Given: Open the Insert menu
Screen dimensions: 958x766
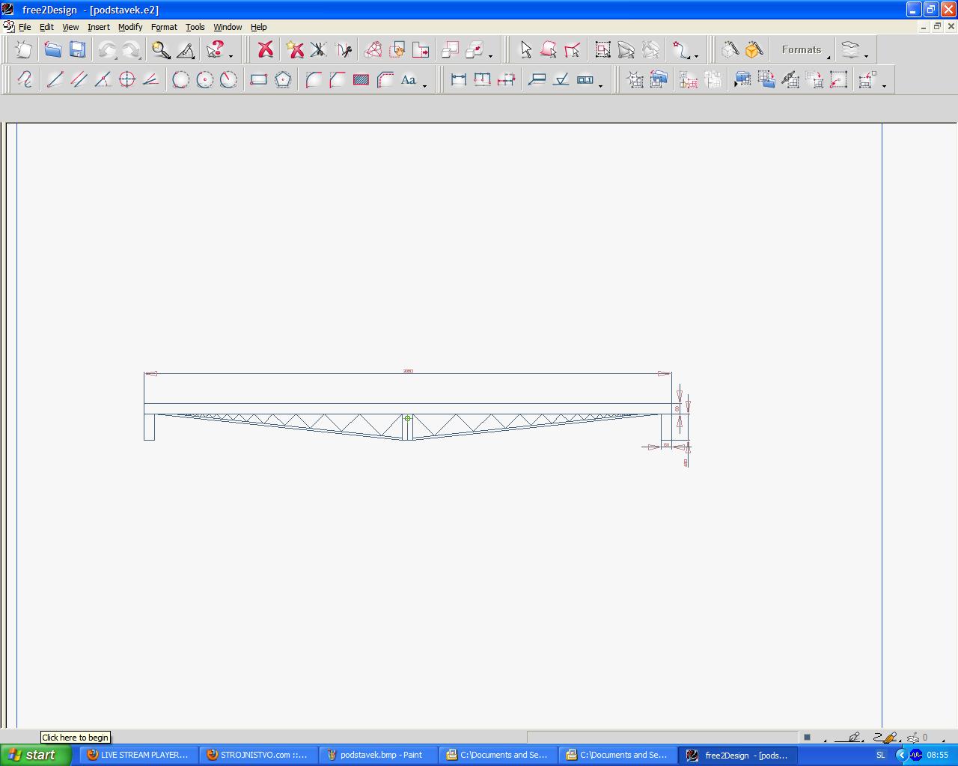Looking at the screenshot, I should pos(99,27).
